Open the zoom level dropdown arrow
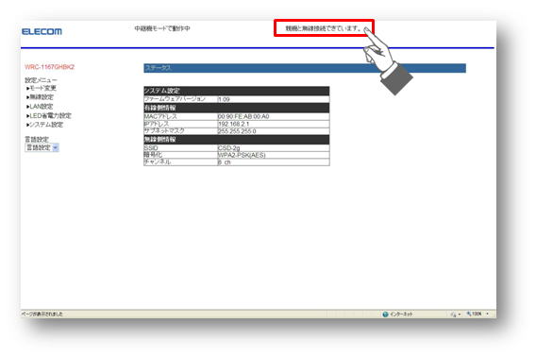 pos(487,314)
